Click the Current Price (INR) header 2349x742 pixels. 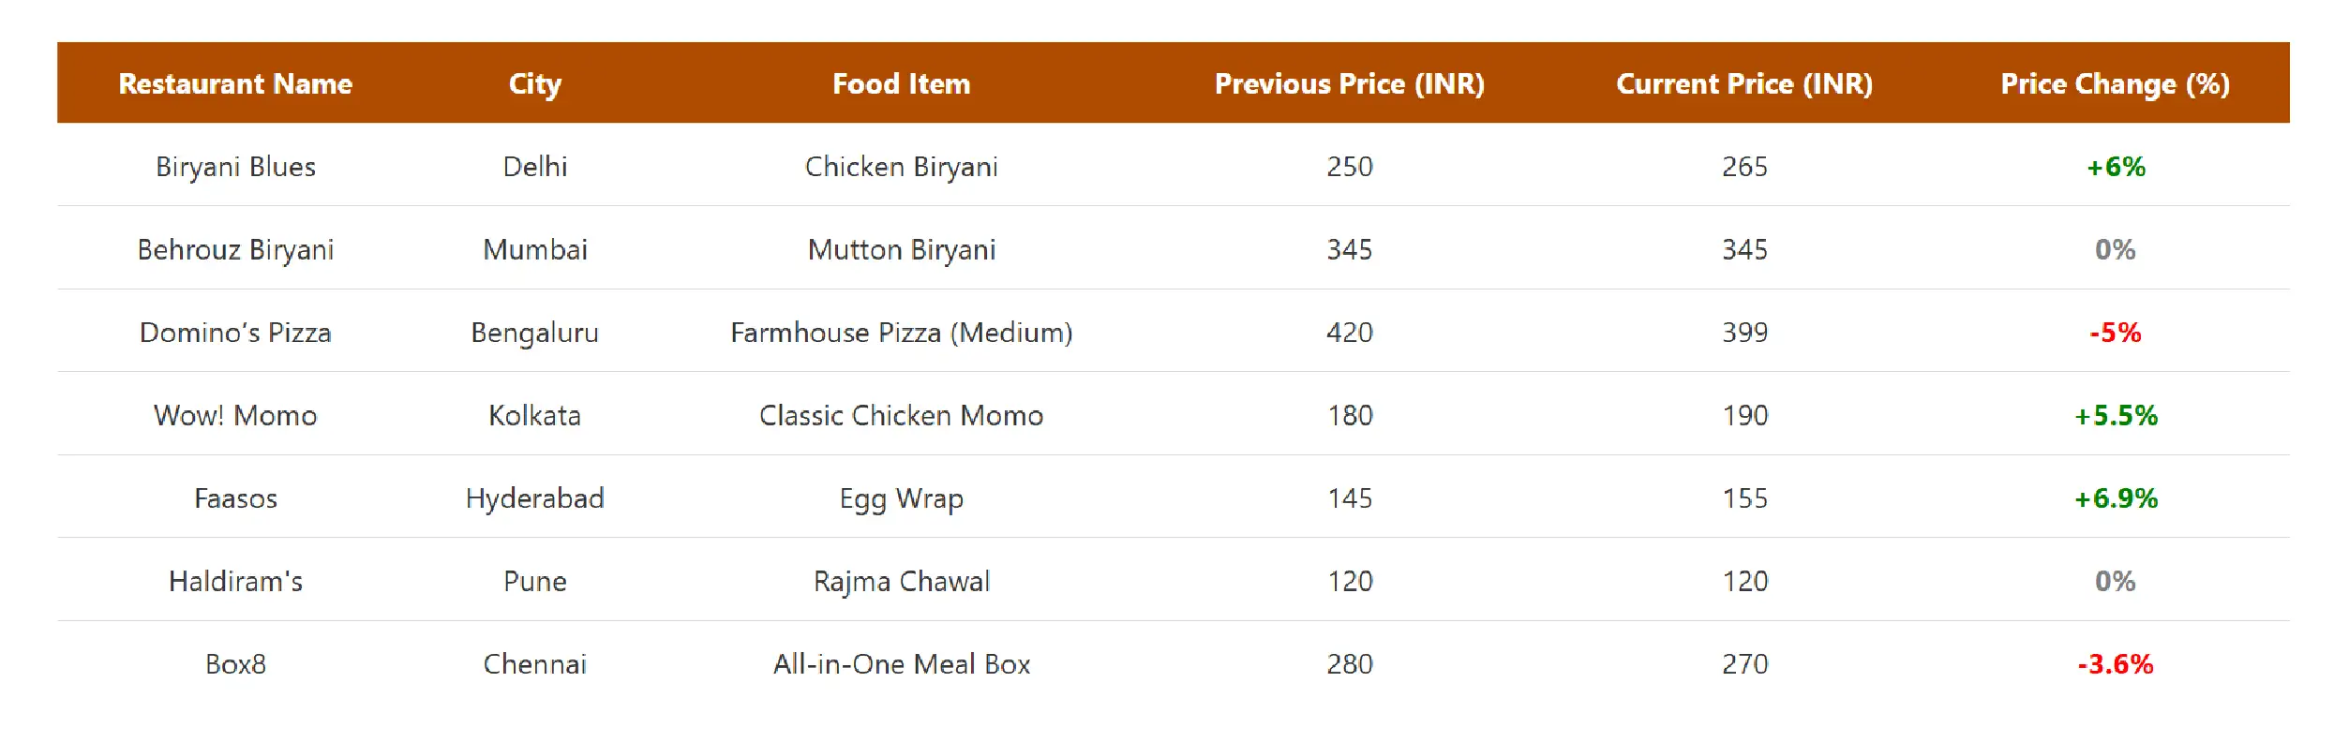(x=1744, y=84)
